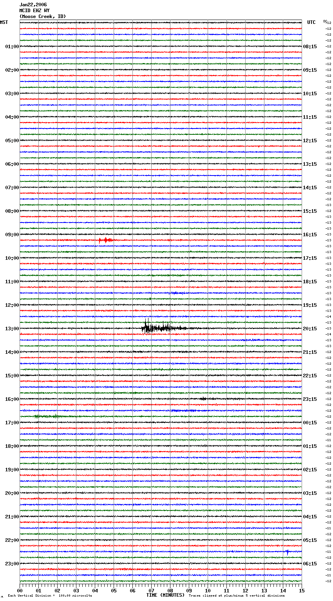
Task: Select the 02:00 MST time label
Action: [x=12, y=70]
